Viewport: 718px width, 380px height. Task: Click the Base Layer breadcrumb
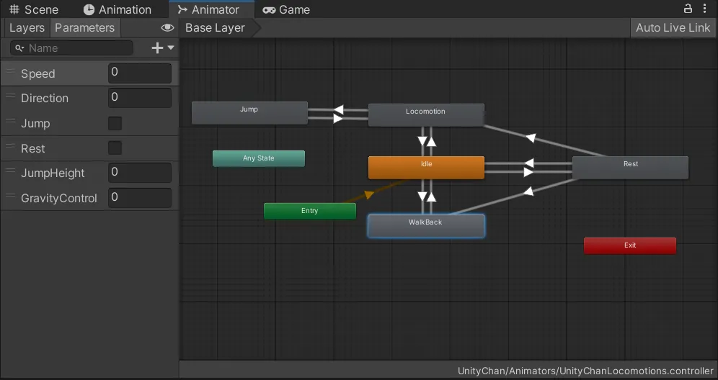216,27
